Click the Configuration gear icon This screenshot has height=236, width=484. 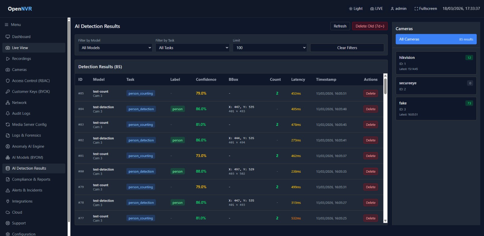click(x=8, y=234)
